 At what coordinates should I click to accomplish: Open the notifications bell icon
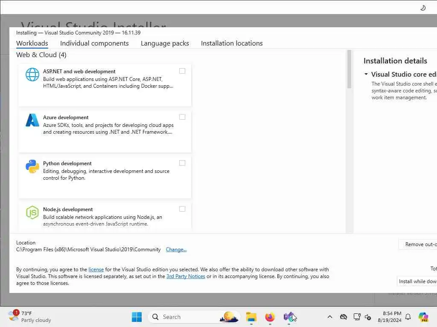408,317
